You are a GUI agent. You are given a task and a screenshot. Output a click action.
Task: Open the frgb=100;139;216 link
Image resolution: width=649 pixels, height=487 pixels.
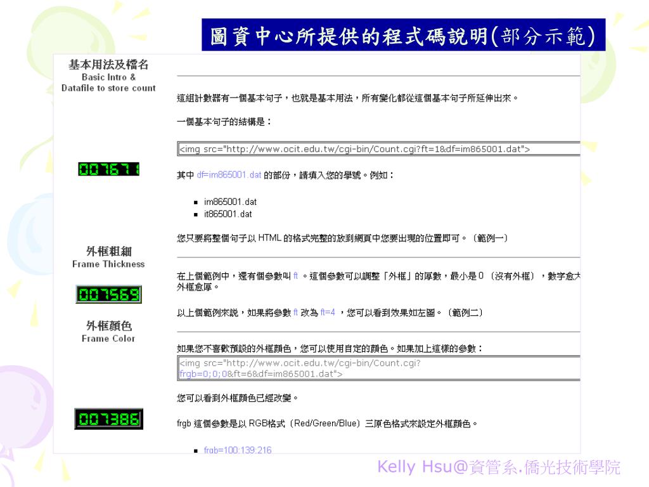coord(238,450)
